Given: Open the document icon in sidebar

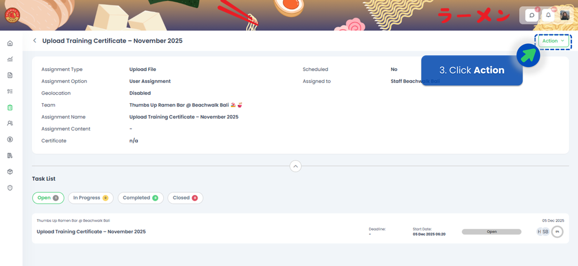Looking at the screenshot, I should [10, 75].
